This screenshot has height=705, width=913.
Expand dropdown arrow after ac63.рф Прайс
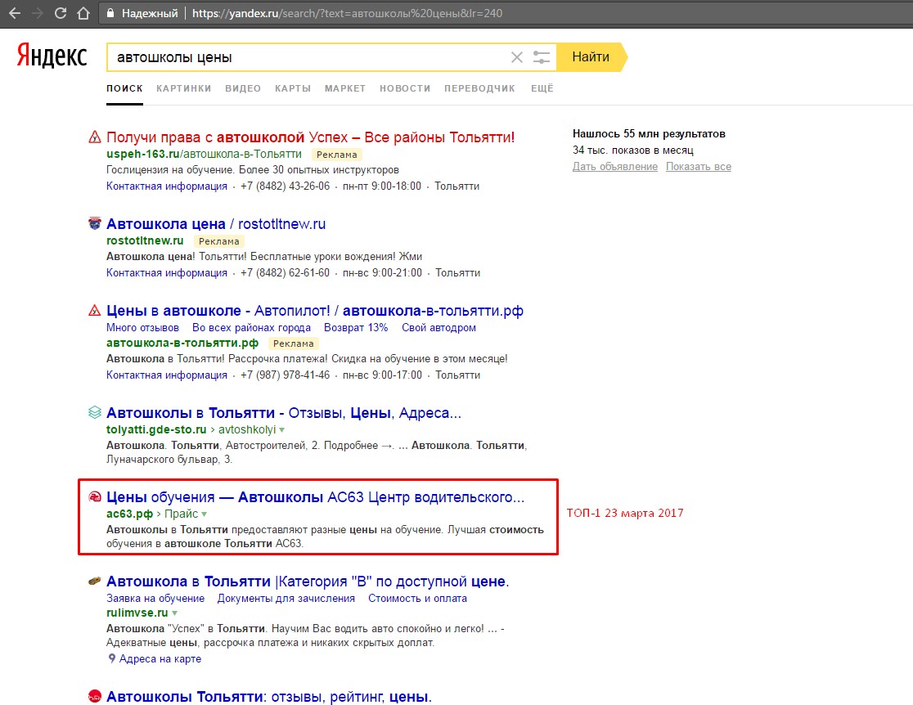point(204,514)
